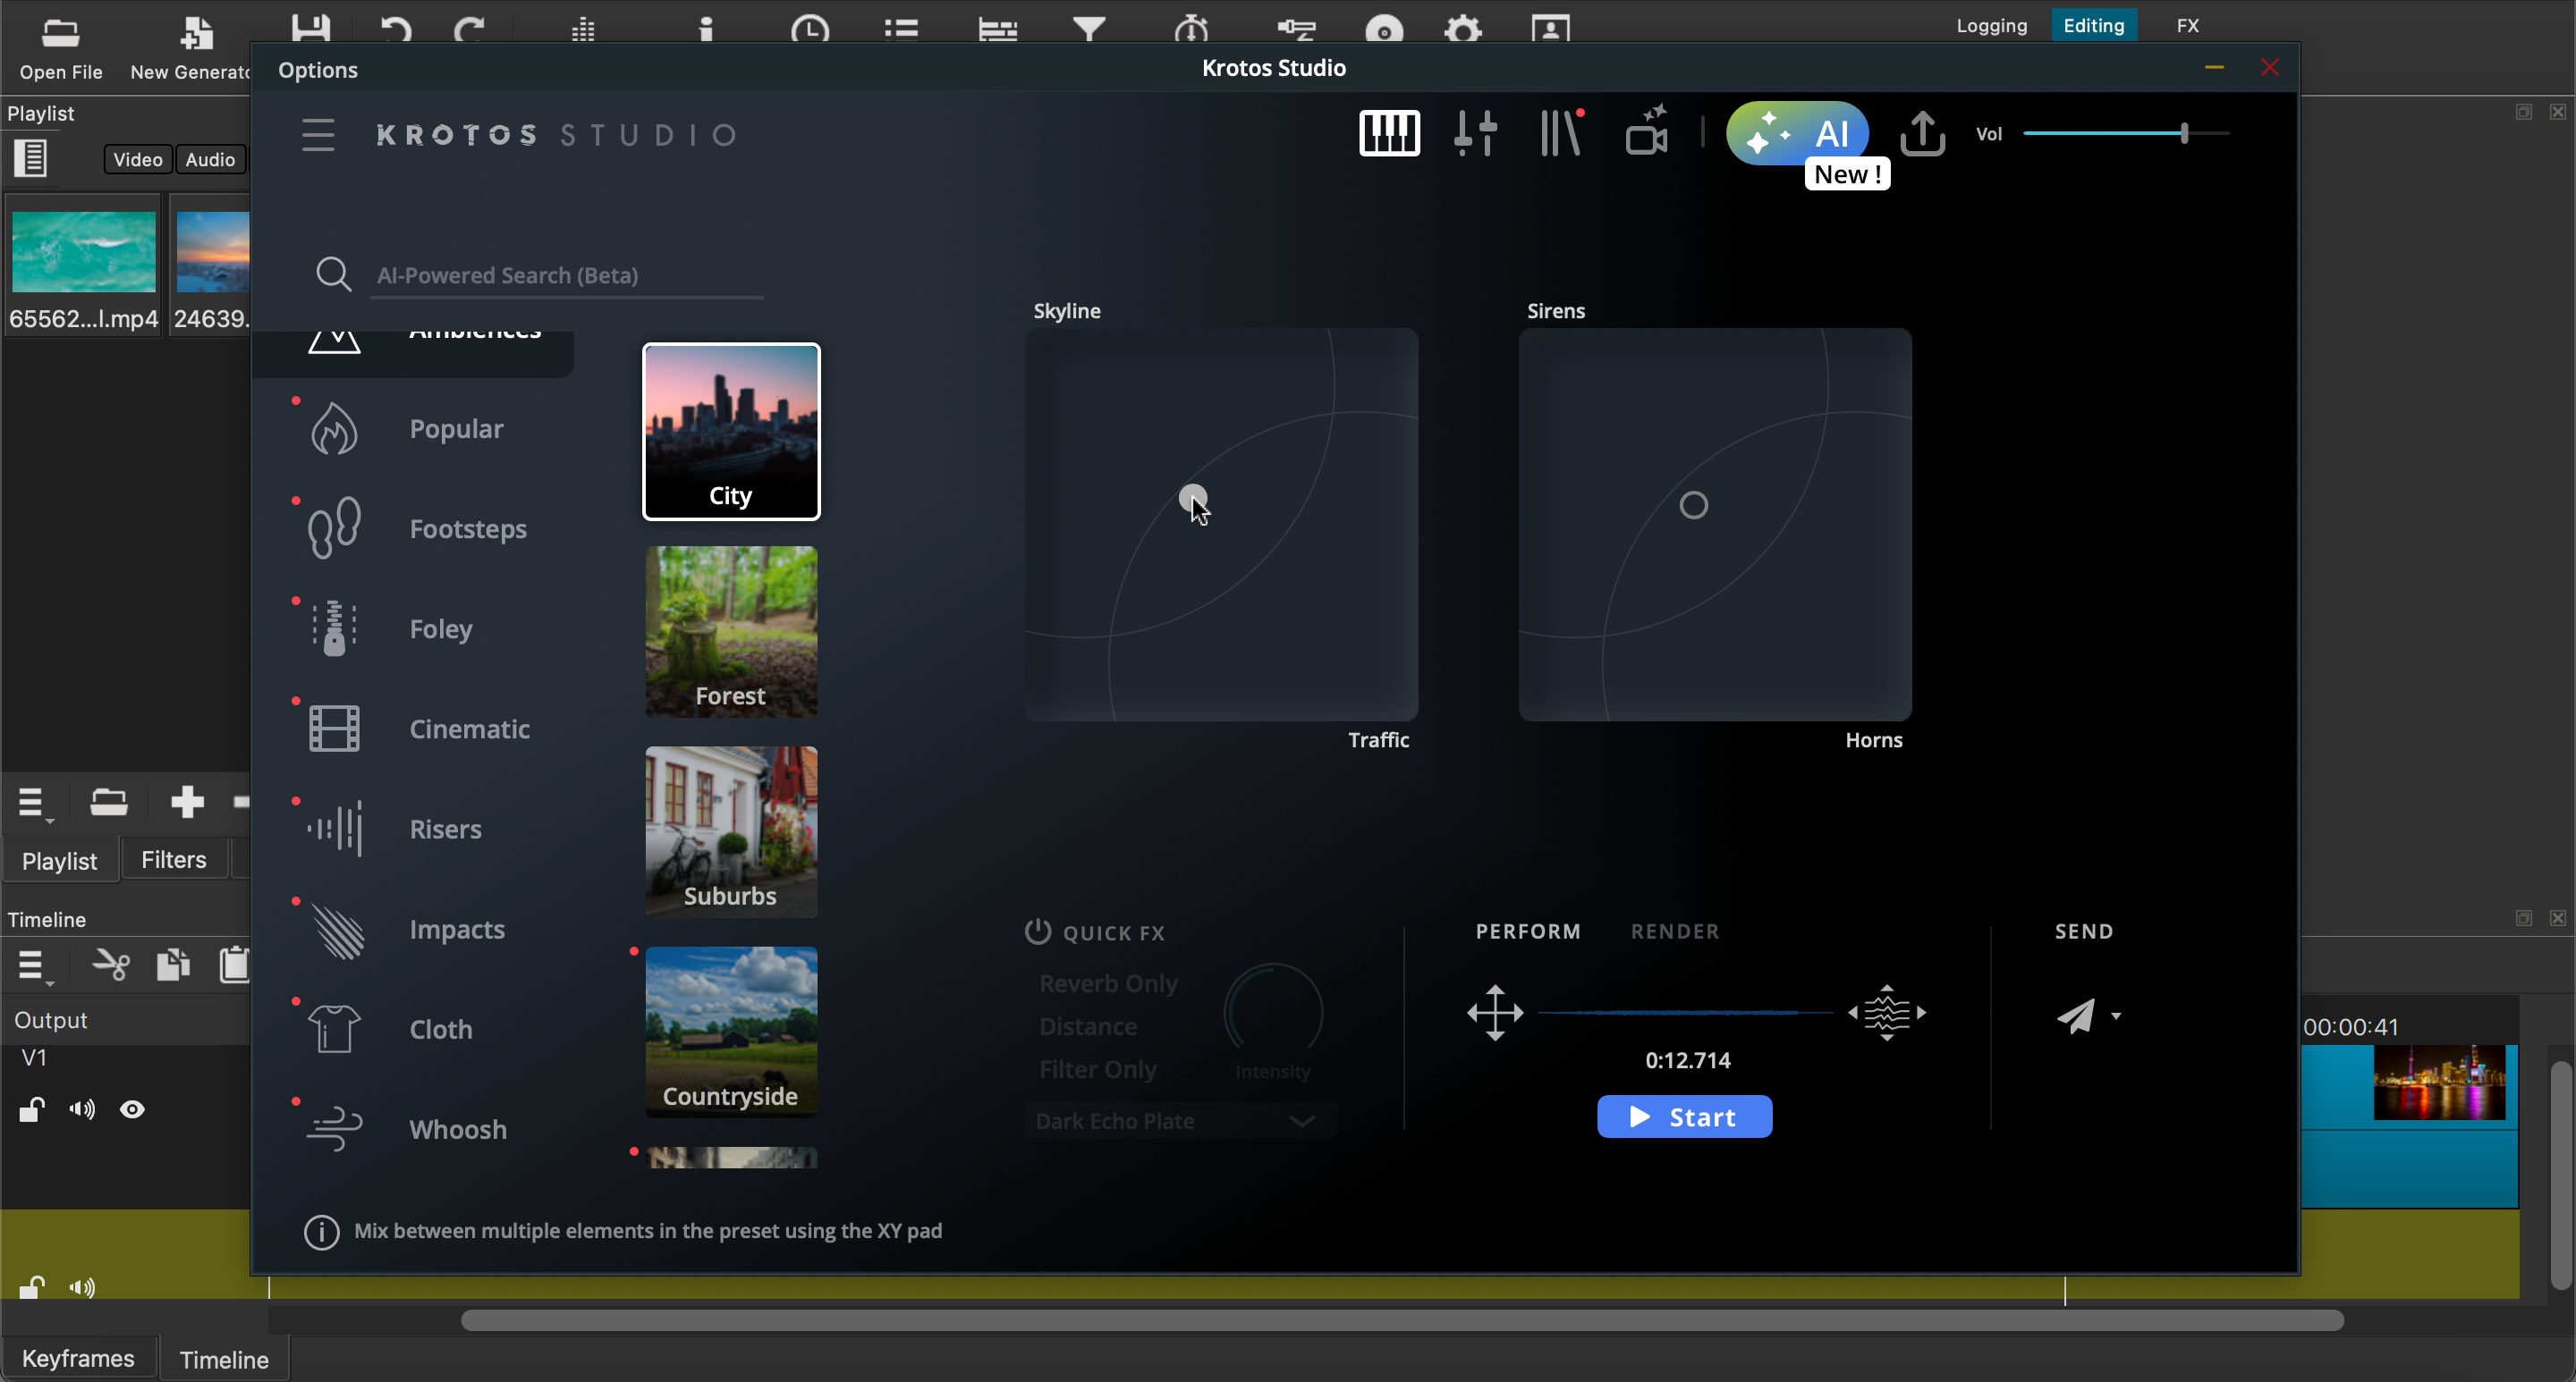The image size is (2576, 1382).
Task: Open the mixer sliders icon
Action: coord(1475,133)
